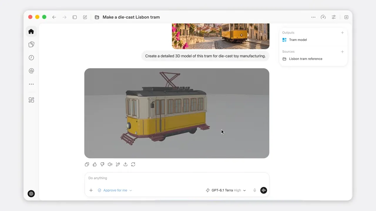
Task: Give a thumbs up to the response
Action: point(95,164)
